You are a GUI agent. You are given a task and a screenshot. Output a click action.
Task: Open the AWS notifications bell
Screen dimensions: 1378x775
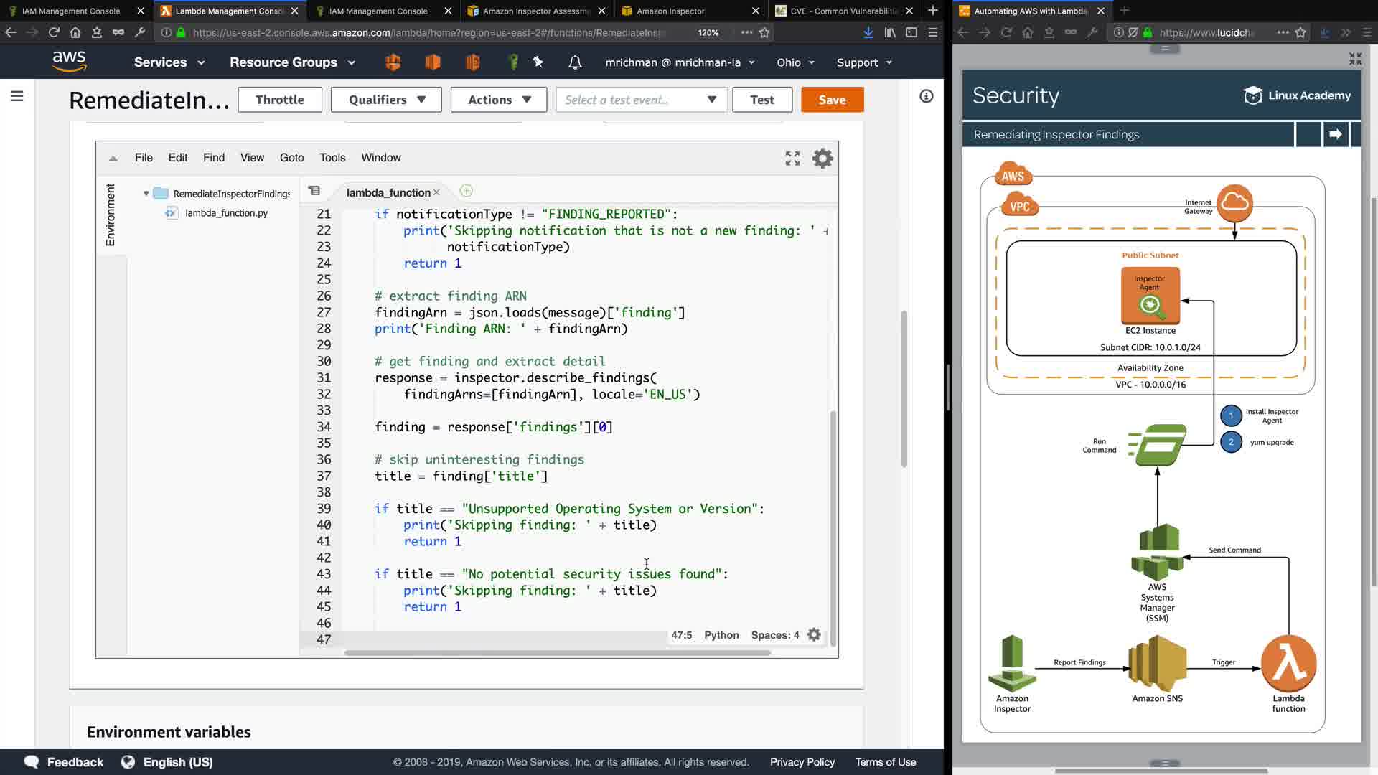[x=575, y=62]
